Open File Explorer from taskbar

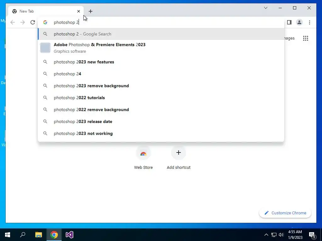click(38, 235)
